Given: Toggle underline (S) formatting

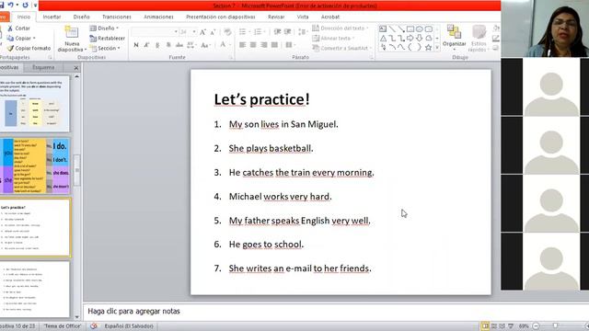Looking at the screenshot, I should coord(157,45).
